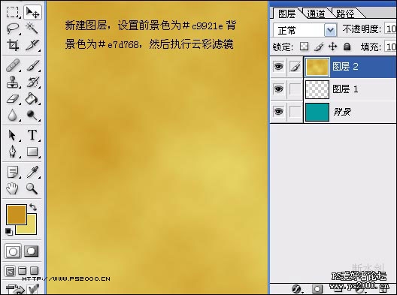
Task: Toggle lock all
Action: tap(347, 47)
